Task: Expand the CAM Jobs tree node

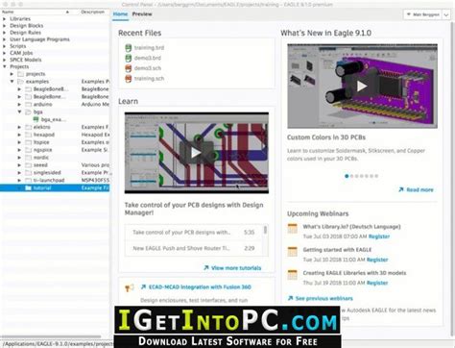Action: (x=4, y=53)
